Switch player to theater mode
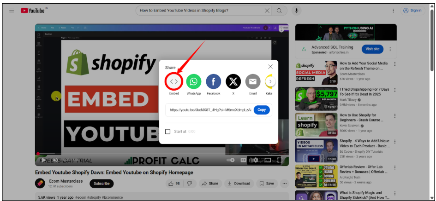Viewport: 436px width, 201px height. point(268,160)
